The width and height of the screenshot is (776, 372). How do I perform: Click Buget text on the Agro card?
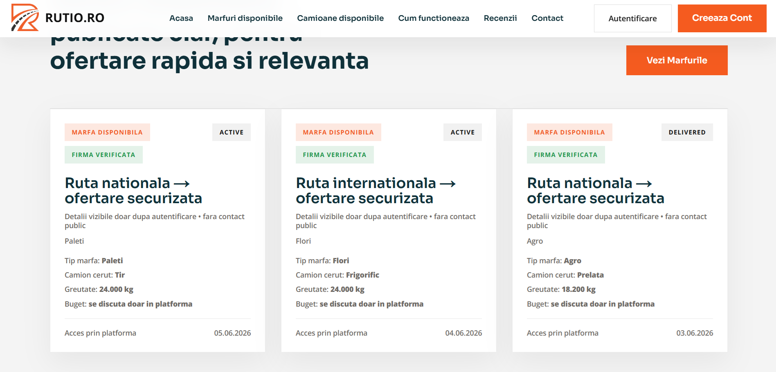591,304
